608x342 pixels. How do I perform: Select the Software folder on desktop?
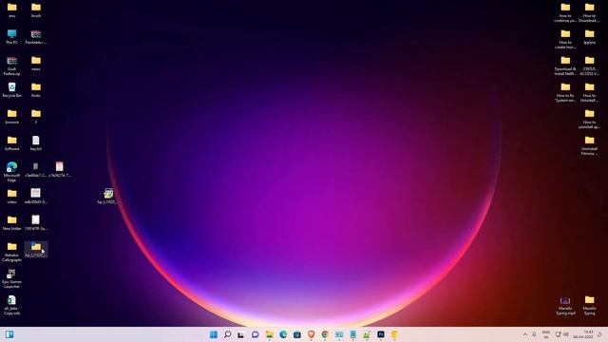coord(12,143)
